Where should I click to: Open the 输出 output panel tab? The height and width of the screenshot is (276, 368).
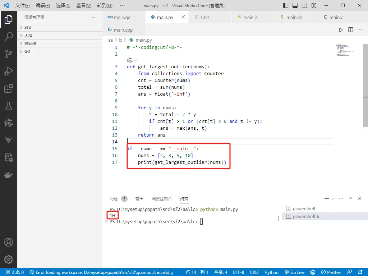pyautogui.click(x=139, y=199)
